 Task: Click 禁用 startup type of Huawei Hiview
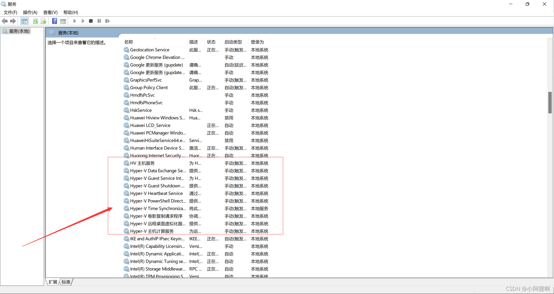[229, 118]
